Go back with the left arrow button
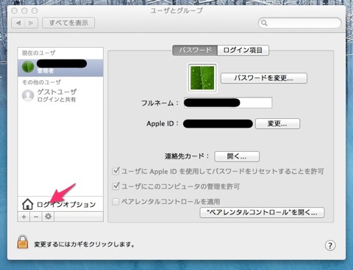Image resolution: width=353 pixels, height=270 pixels. coord(18,23)
